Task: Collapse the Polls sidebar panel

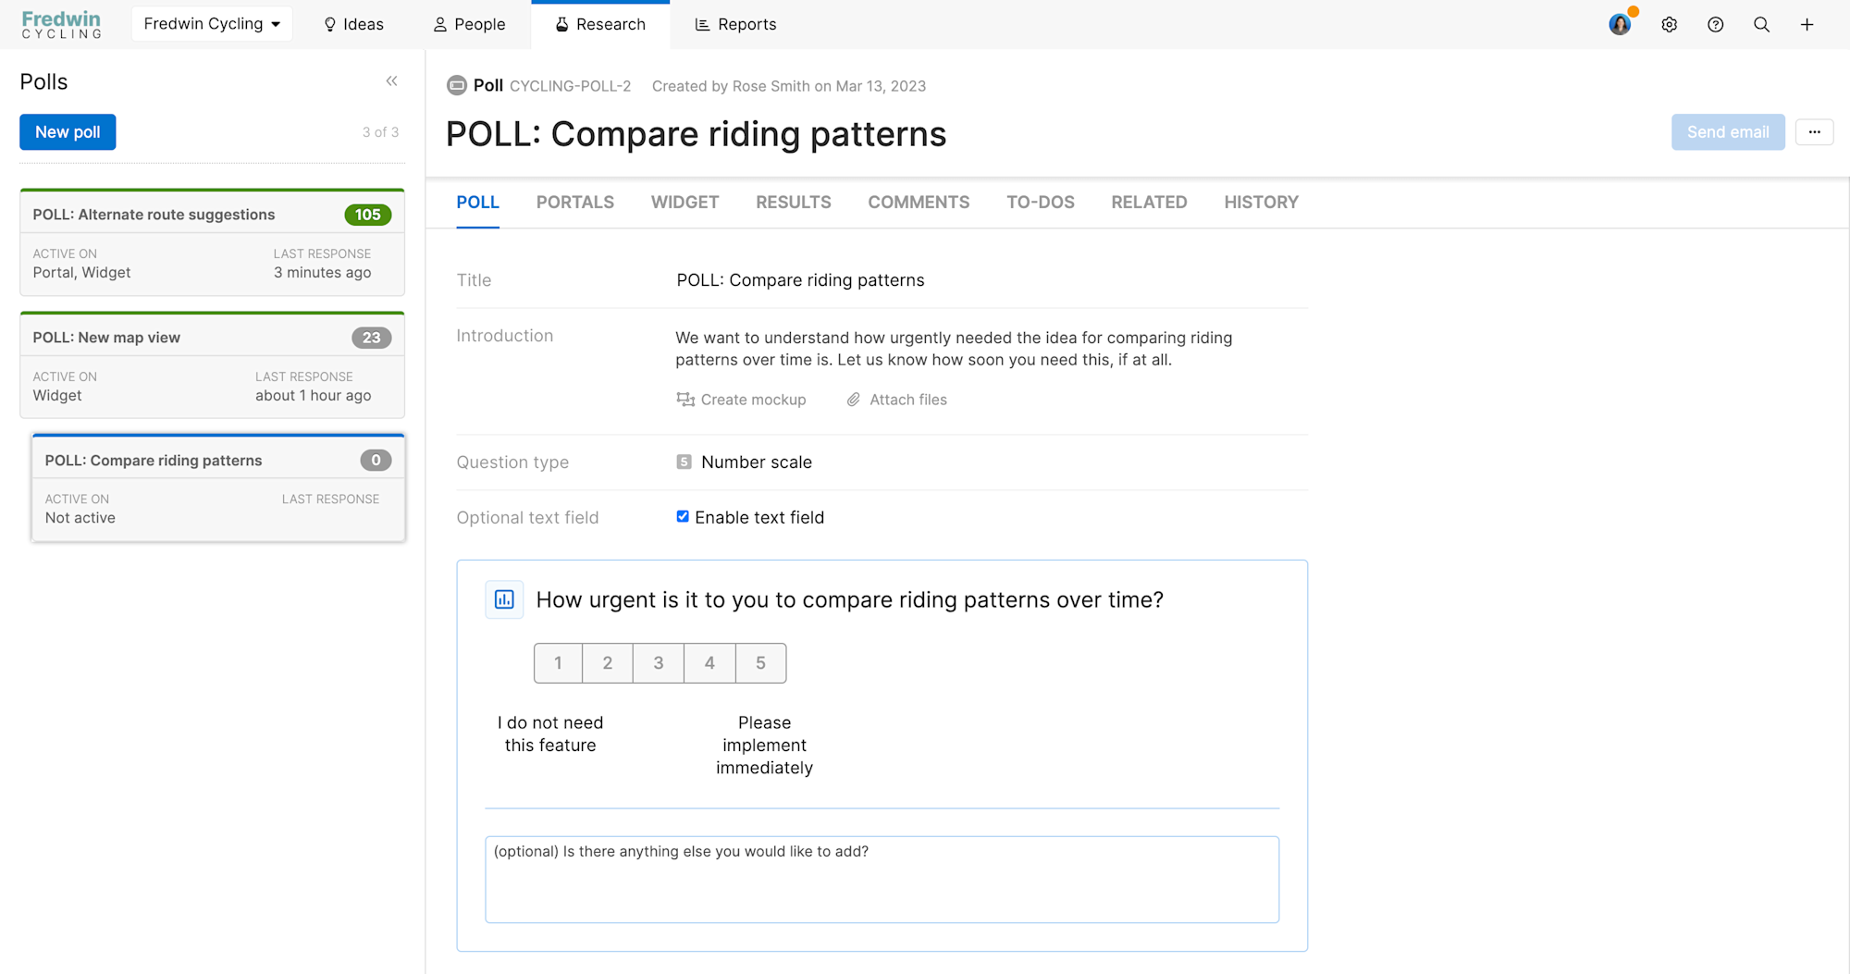Action: click(x=391, y=81)
